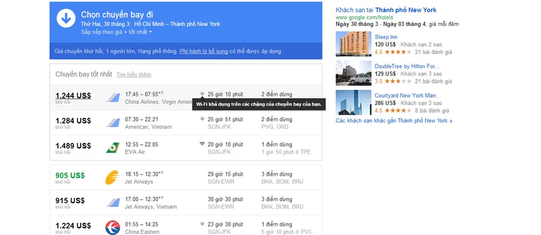Click Wi-Fi icon on American flight
This screenshot has width=541, height=235.
pos(202,119)
